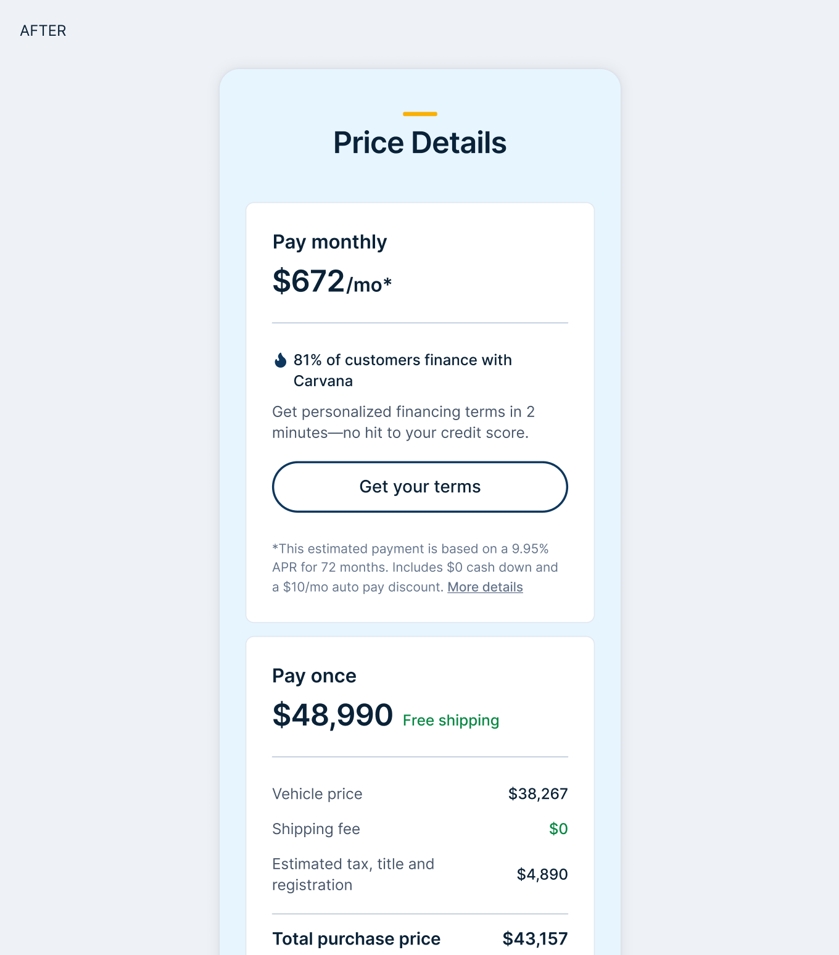Image resolution: width=839 pixels, height=955 pixels.
Task: Select the Pay once heading
Action: (x=314, y=676)
